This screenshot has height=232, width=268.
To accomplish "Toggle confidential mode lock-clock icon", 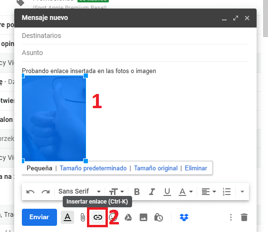I will pyautogui.click(x=159, y=217).
